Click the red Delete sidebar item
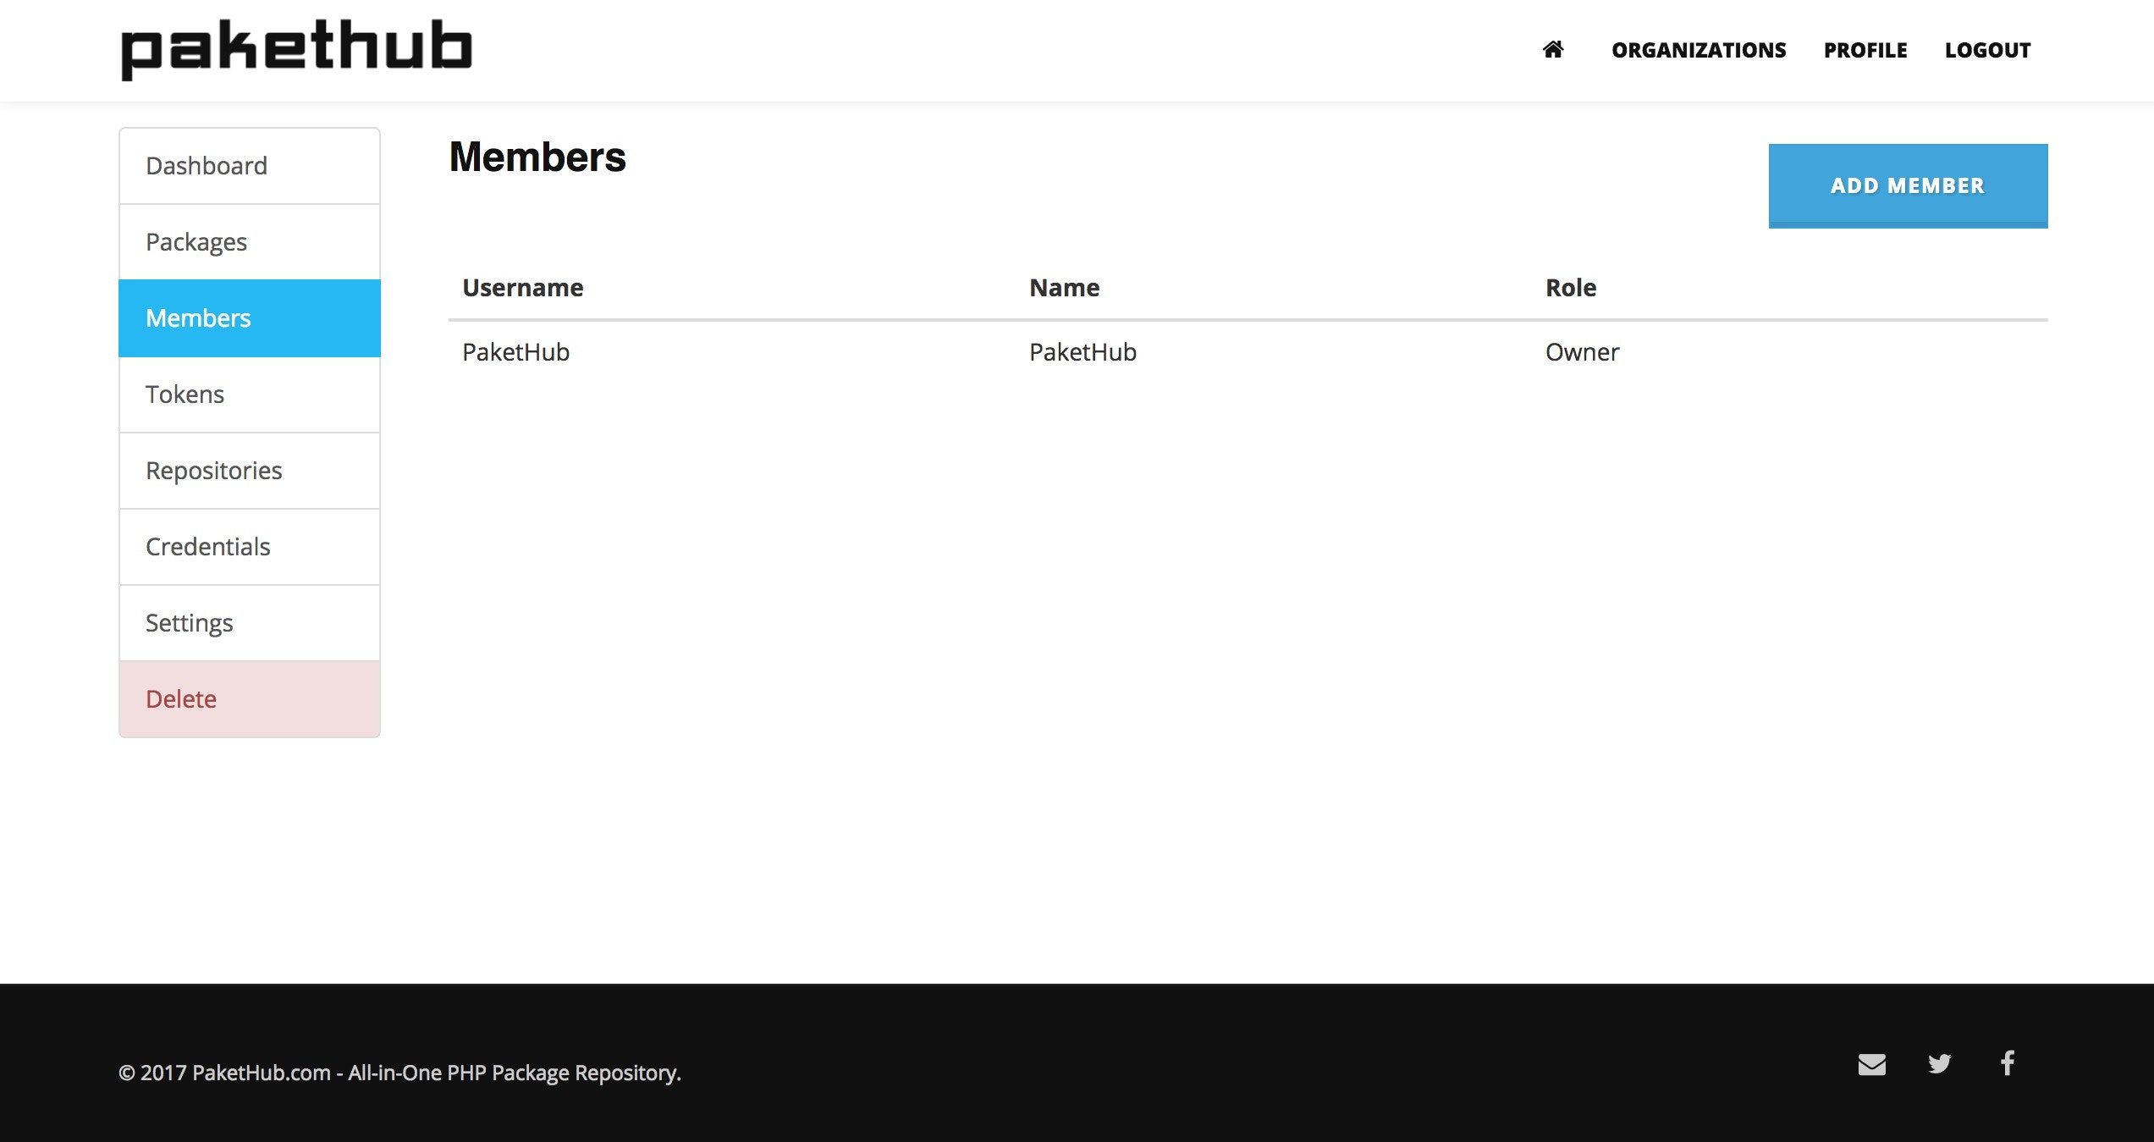Image resolution: width=2154 pixels, height=1142 pixels. (250, 699)
